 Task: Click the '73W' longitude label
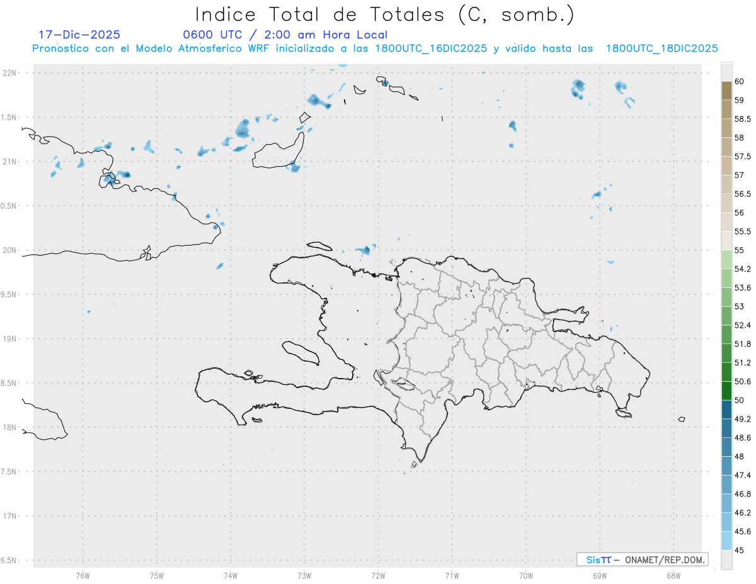click(304, 575)
